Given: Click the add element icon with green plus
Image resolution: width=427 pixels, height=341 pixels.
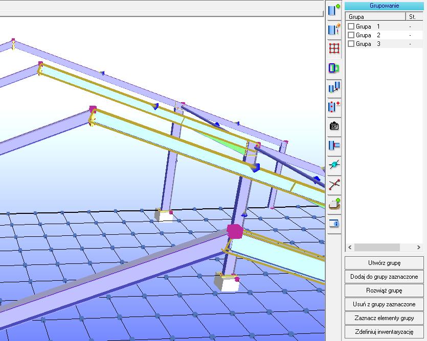Looking at the screenshot, I should tap(334, 10).
